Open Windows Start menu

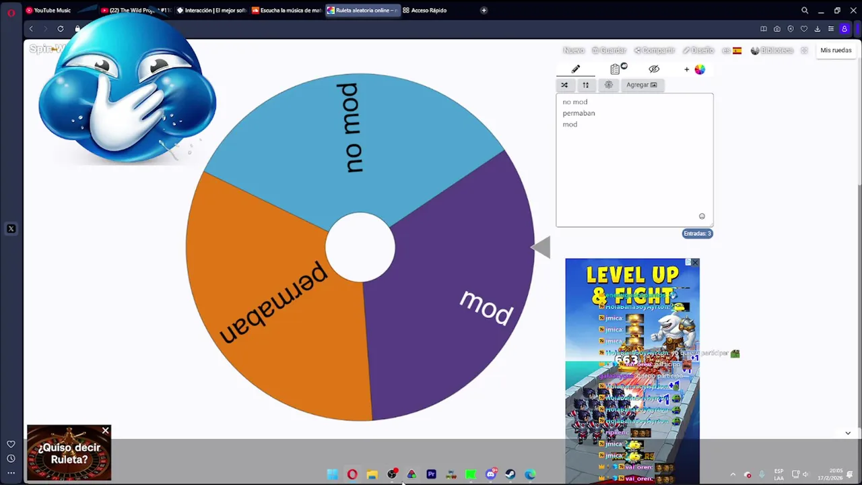[x=332, y=474]
